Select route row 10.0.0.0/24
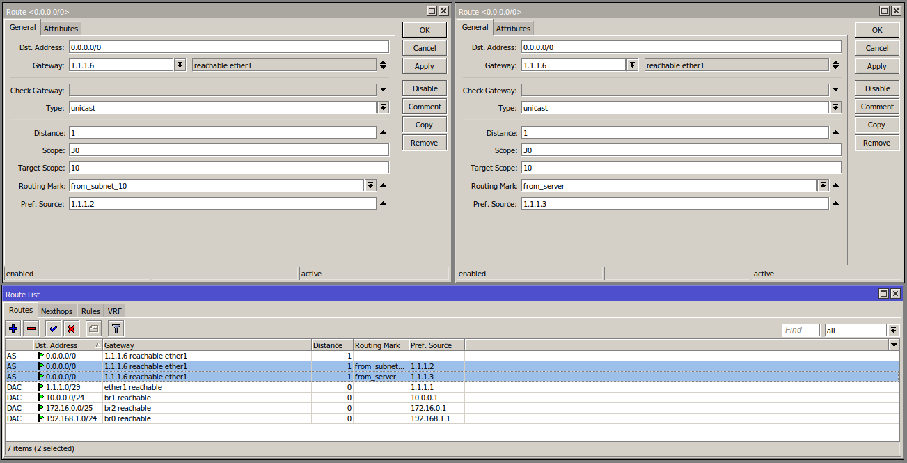The image size is (907, 463). (452, 398)
